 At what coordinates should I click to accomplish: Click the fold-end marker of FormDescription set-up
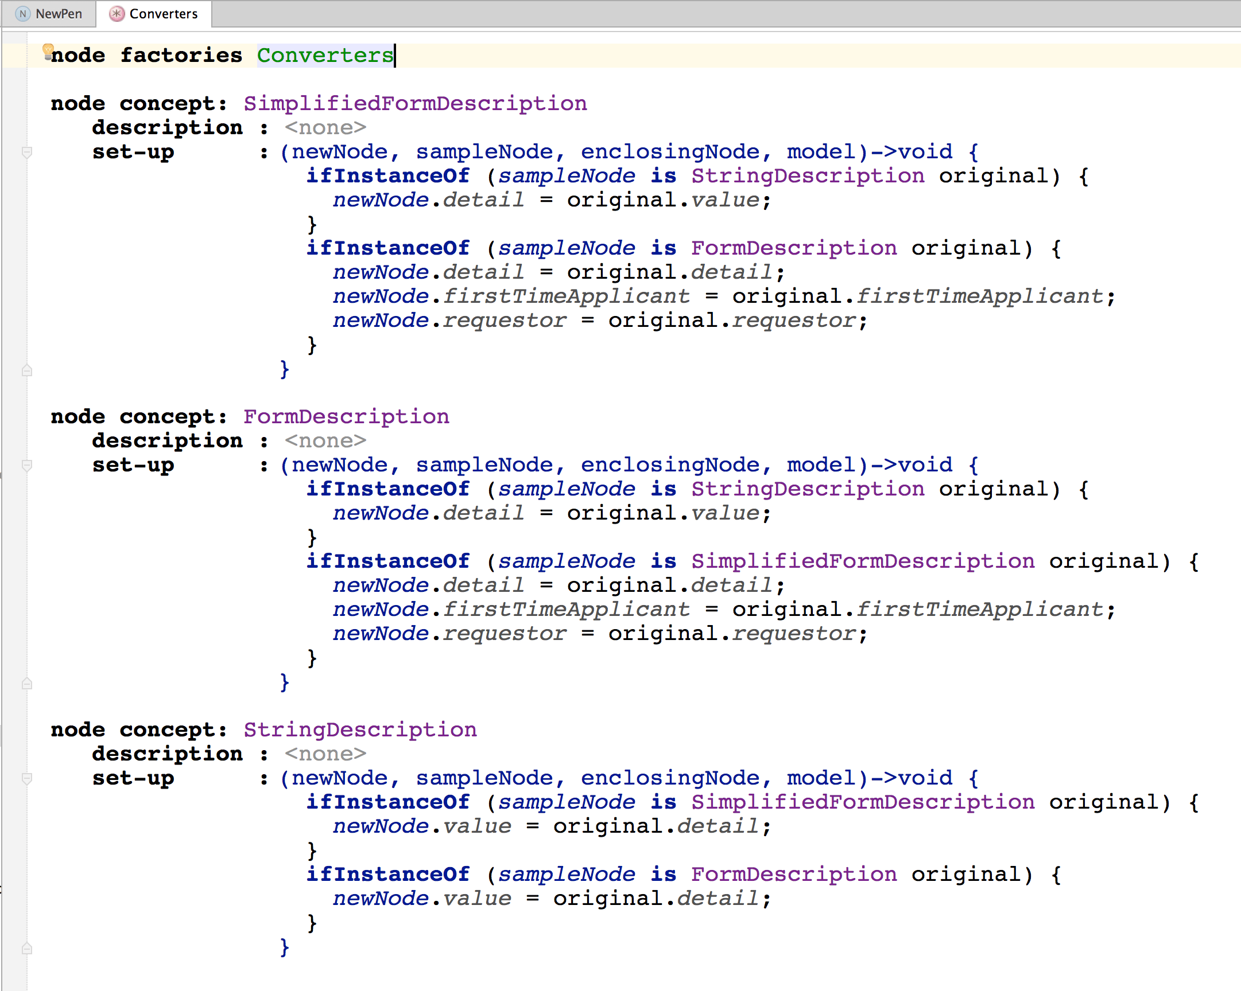click(x=26, y=683)
